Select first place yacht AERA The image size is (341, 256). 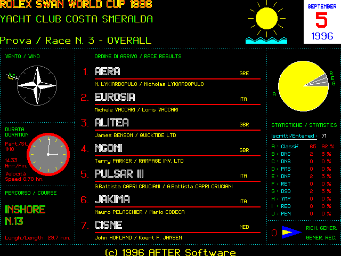click(107, 71)
